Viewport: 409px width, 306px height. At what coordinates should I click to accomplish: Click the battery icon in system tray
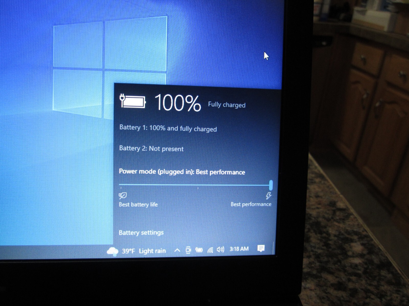pos(199,250)
